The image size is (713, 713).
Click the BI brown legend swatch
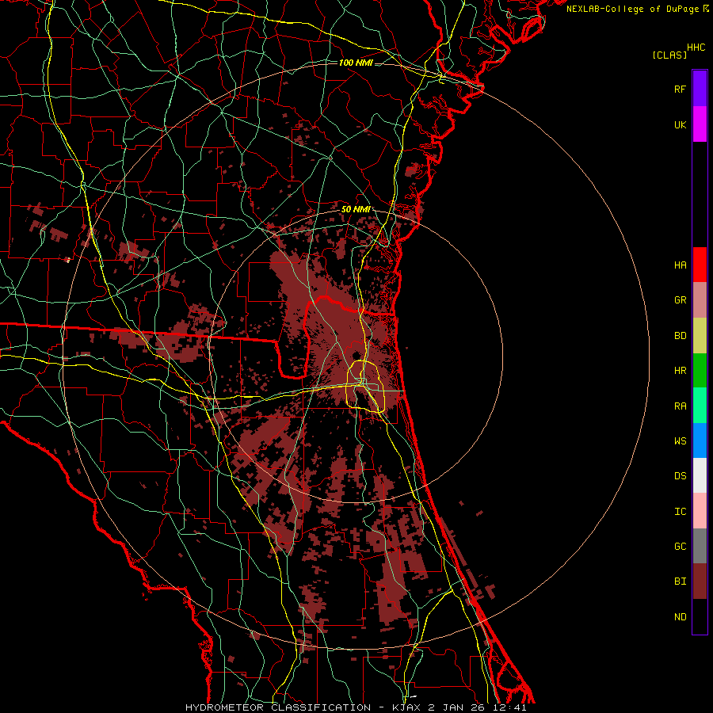(x=700, y=581)
